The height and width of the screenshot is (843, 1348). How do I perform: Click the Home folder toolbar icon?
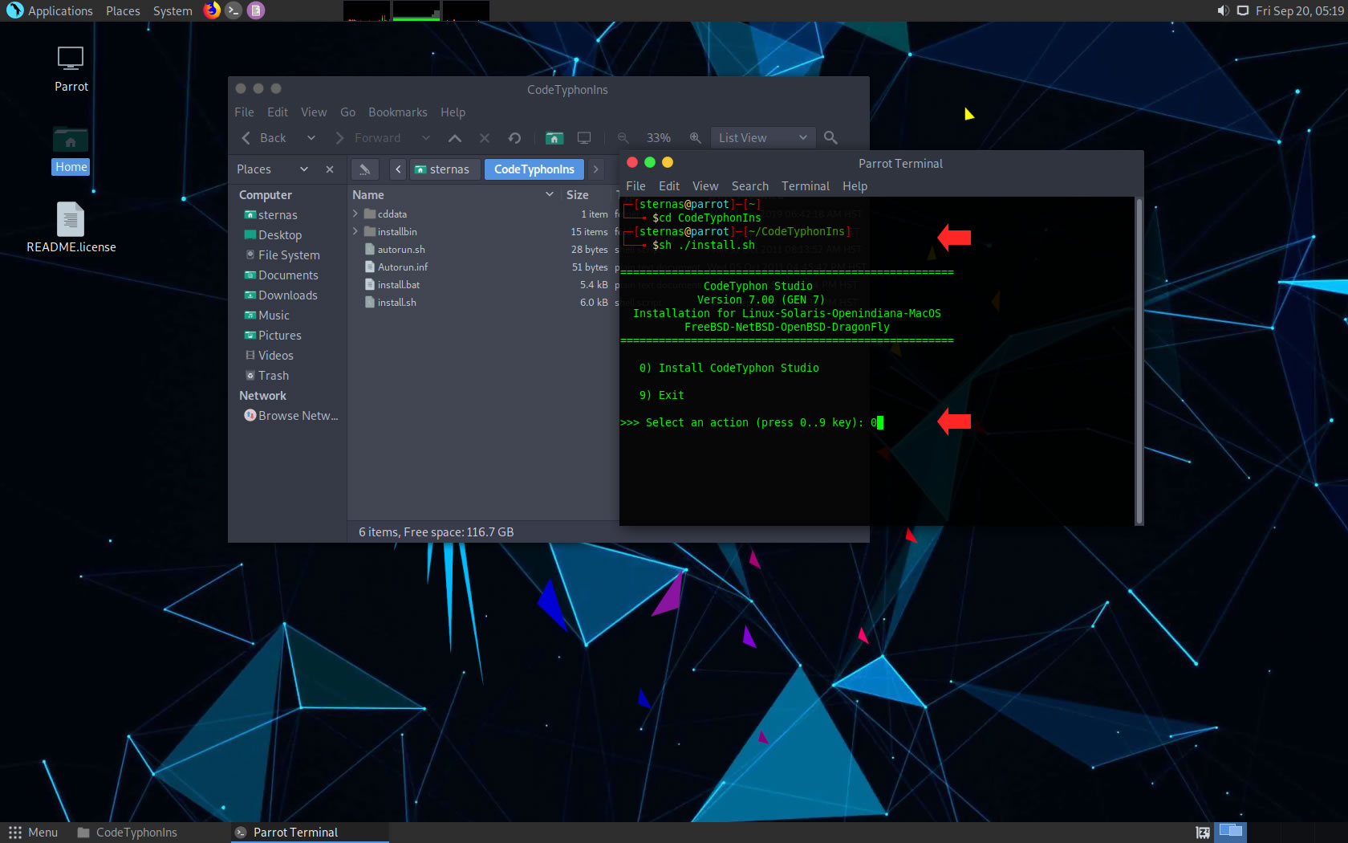tap(554, 138)
